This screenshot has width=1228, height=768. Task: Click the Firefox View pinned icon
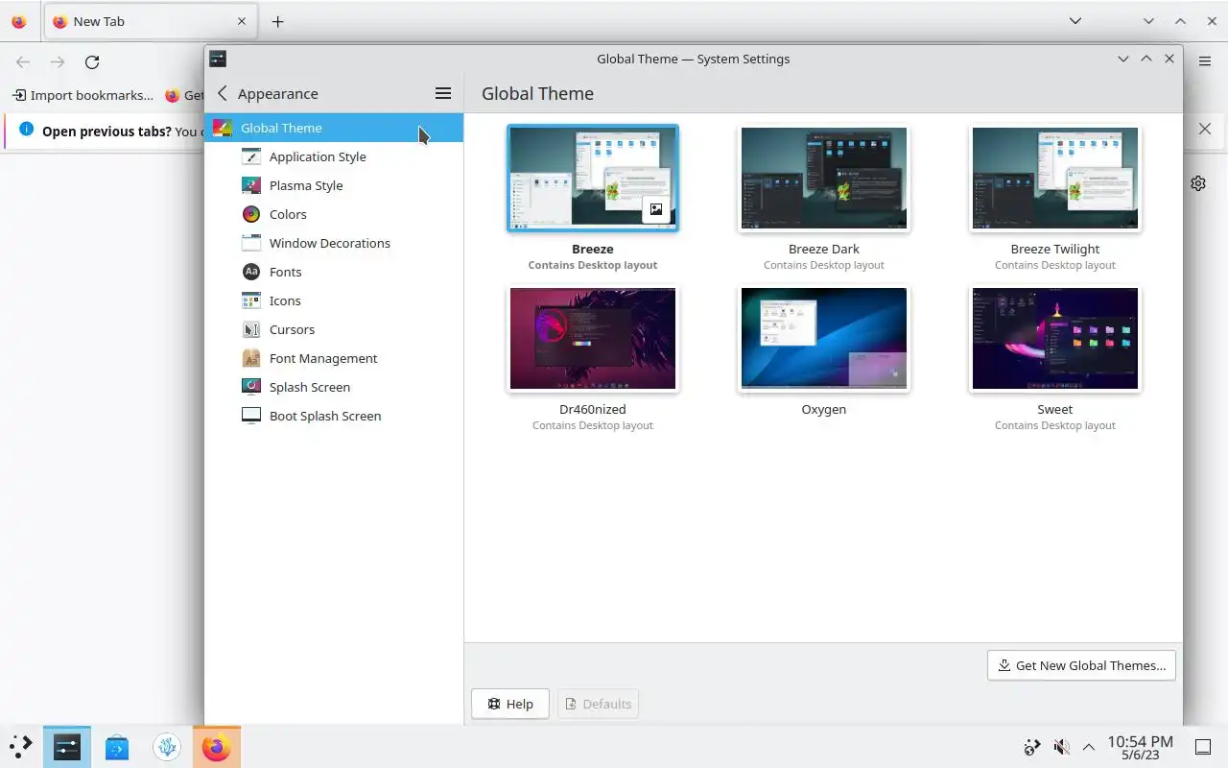[x=18, y=21]
